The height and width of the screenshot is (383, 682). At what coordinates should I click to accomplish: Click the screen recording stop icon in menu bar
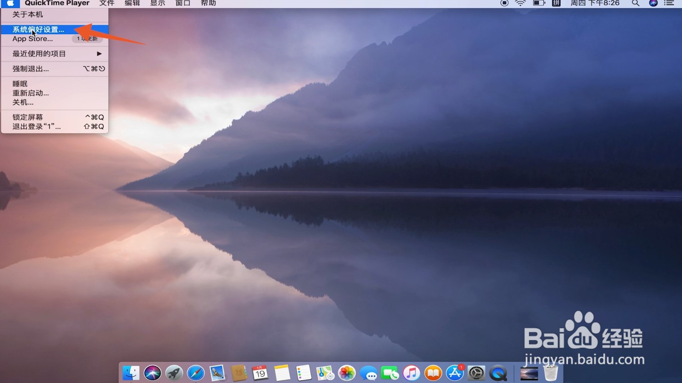pyautogui.click(x=504, y=3)
